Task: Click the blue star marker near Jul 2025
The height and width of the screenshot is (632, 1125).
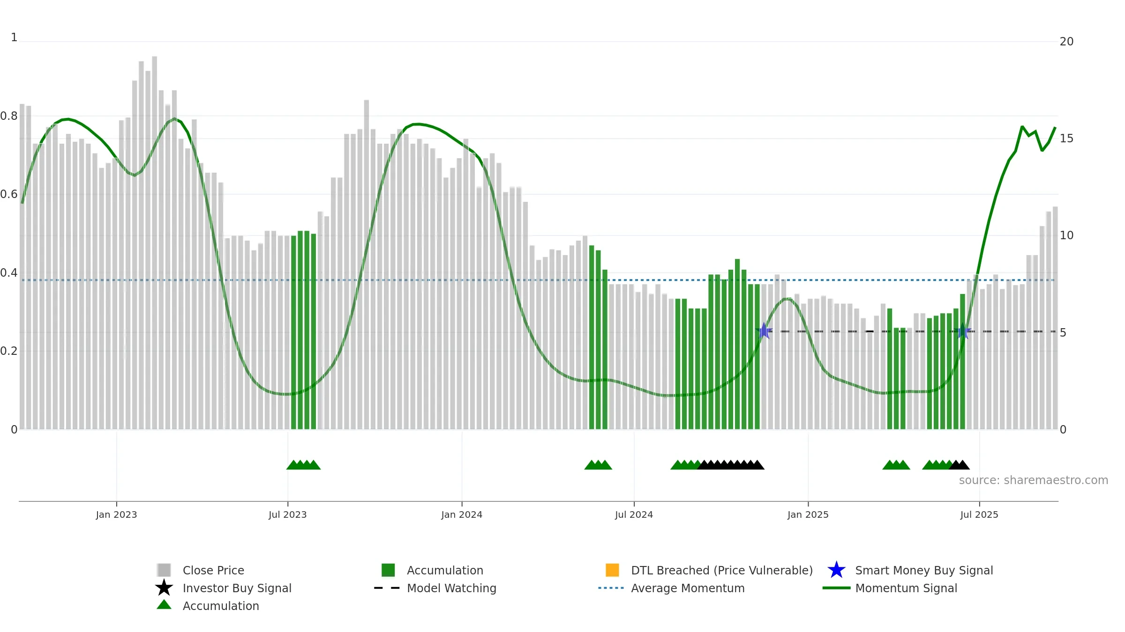Action: [962, 331]
